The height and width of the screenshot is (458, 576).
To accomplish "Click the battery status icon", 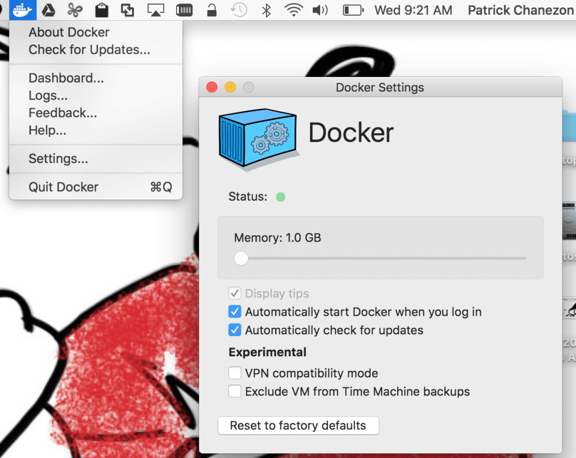I will (353, 10).
